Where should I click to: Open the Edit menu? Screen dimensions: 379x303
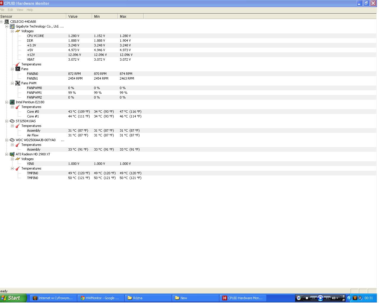pyautogui.click(x=10, y=10)
